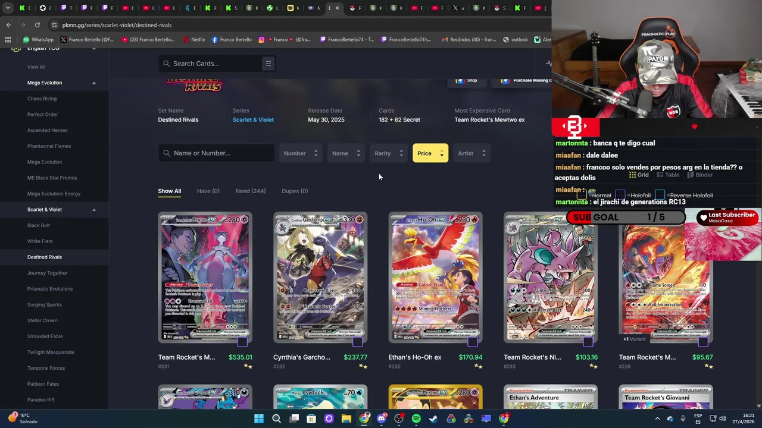The height and width of the screenshot is (428, 762).
Task: Switch to the Show All tab
Action: (x=169, y=191)
